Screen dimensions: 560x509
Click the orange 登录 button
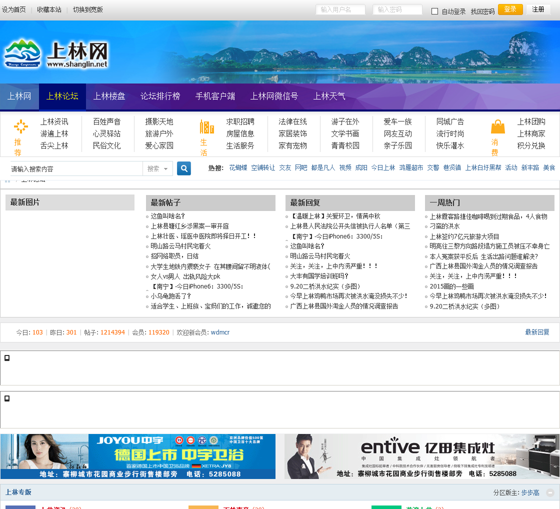coord(510,9)
